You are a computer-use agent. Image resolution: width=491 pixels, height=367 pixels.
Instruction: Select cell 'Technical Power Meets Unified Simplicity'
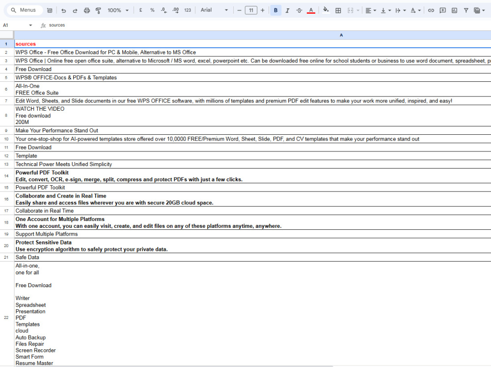pyautogui.click(x=252, y=164)
